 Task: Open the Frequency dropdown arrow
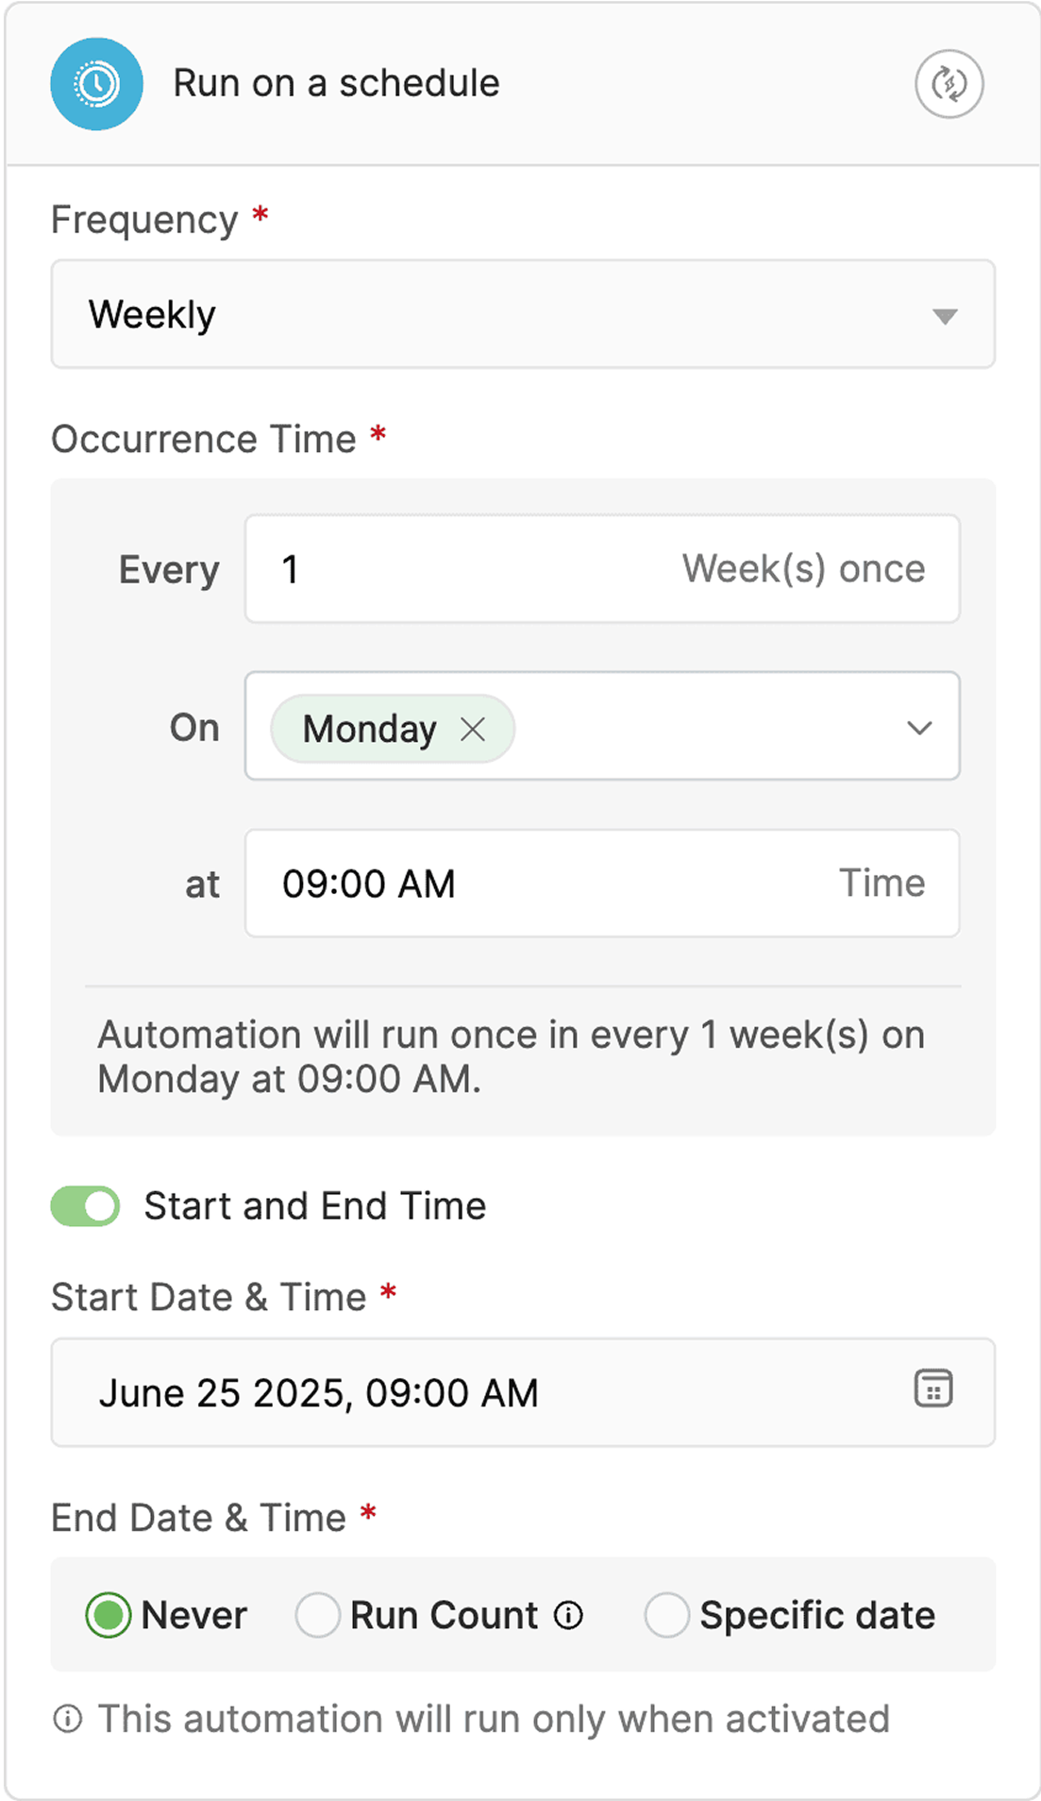pyautogui.click(x=944, y=315)
